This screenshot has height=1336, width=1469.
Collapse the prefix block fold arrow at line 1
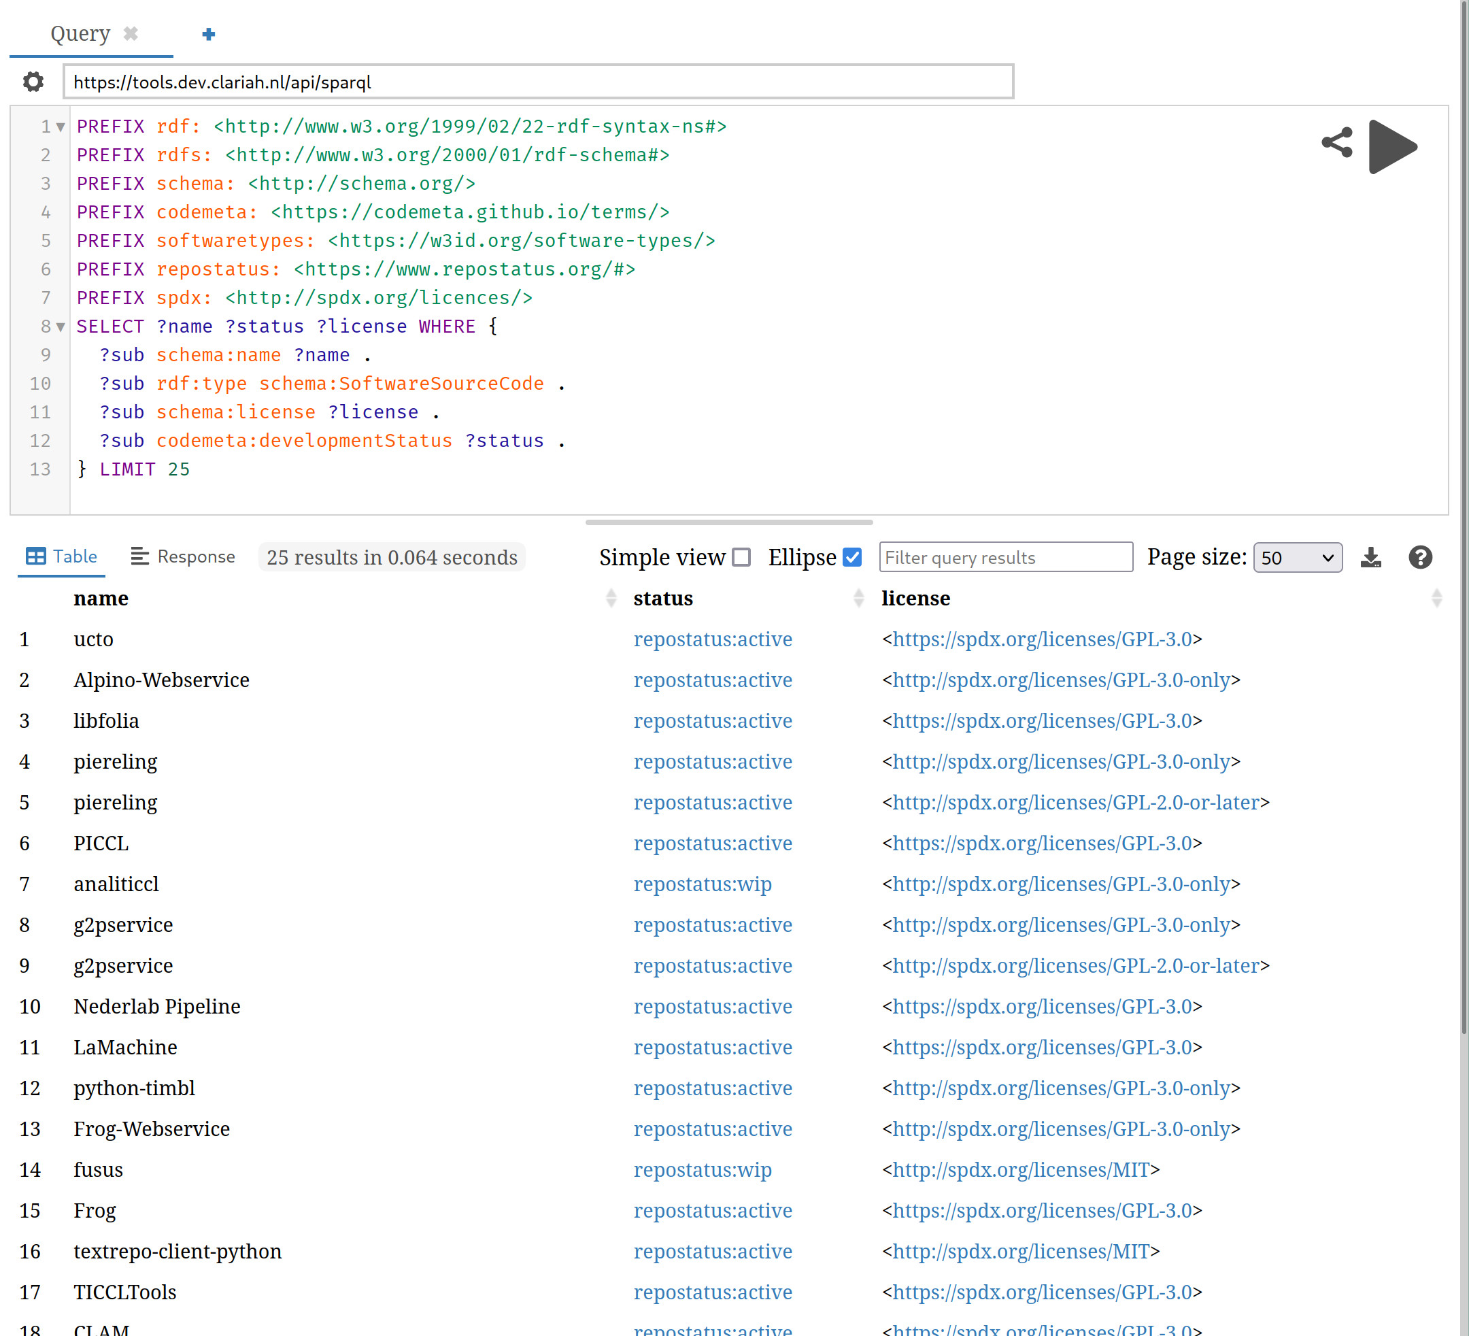[61, 127]
